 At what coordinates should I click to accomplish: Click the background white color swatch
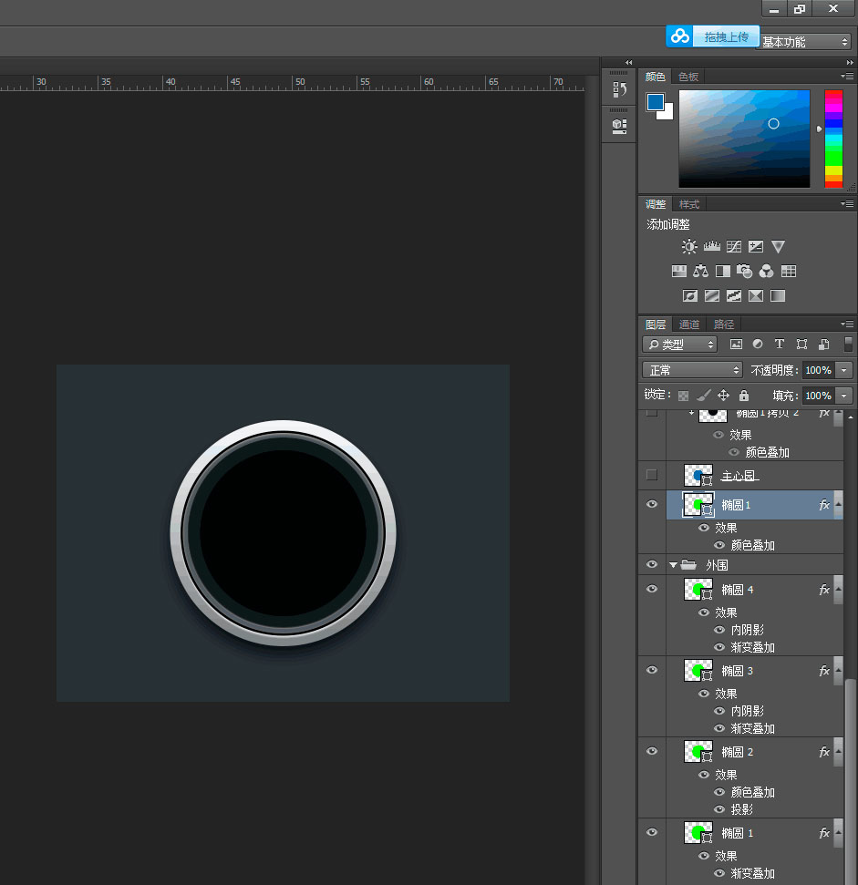[667, 113]
